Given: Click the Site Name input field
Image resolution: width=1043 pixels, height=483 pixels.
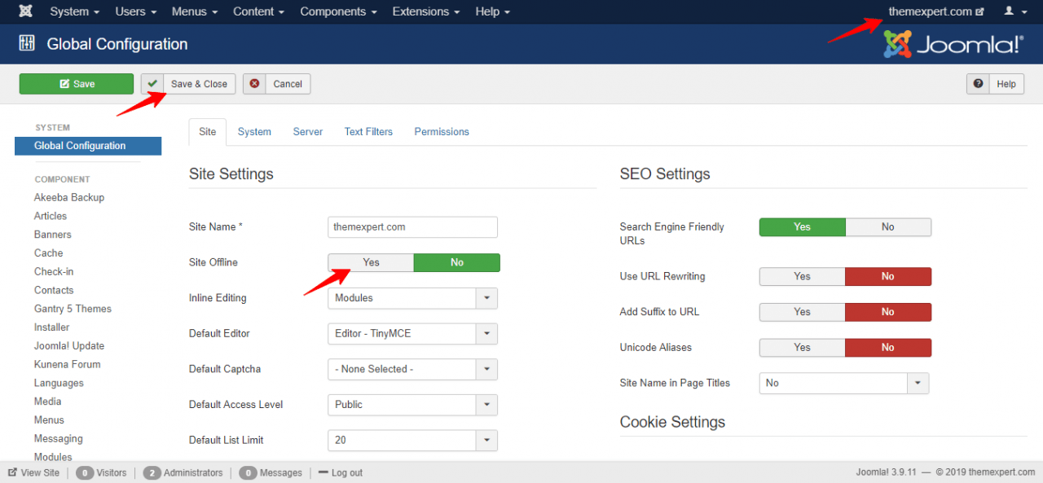Looking at the screenshot, I should pos(412,227).
